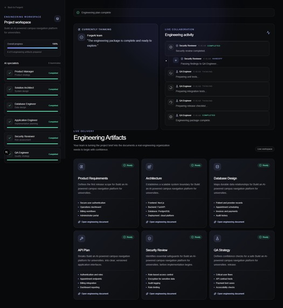Click Patient and provider records bullet
283x308 pixels.
pos(229,203)
